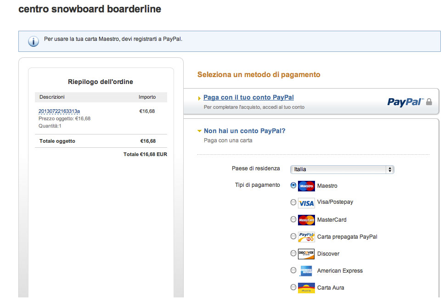Open the Paese di residenza dropdown

[342, 169]
